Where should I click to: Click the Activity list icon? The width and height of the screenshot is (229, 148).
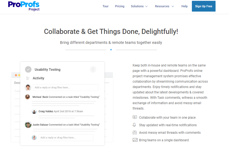point(28,78)
